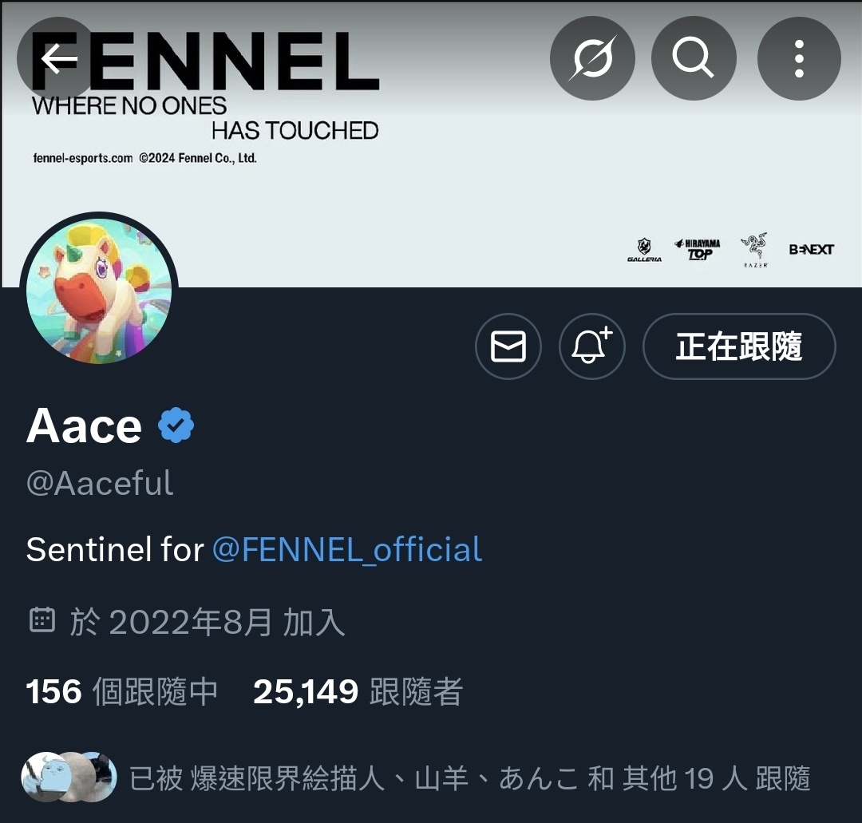Tap the back arrow button
Screen dimensions: 862x823
tap(57, 58)
